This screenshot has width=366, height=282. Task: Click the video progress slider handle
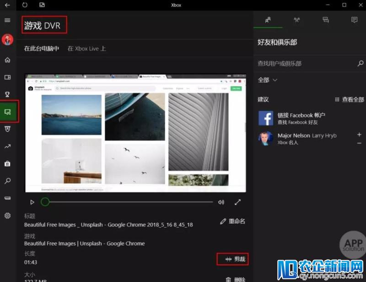pos(45,202)
